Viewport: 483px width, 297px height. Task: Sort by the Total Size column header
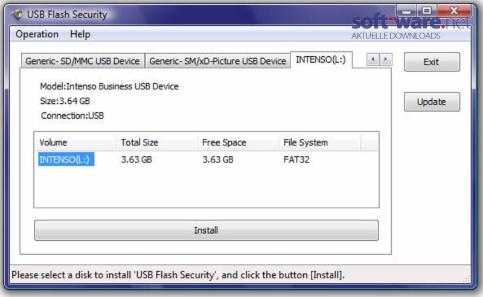coord(156,142)
